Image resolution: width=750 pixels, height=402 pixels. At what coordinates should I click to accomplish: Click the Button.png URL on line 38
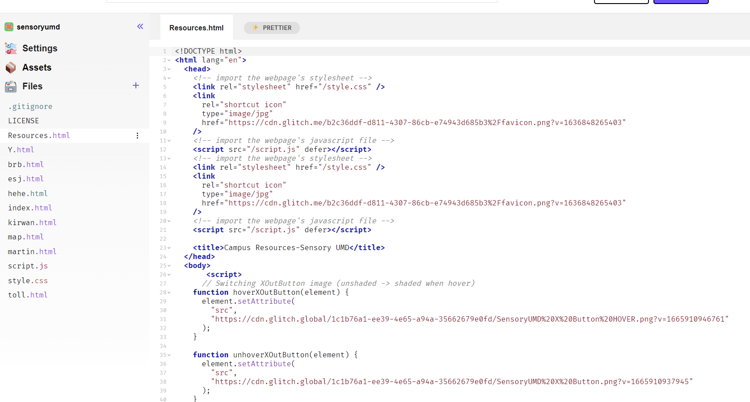click(452, 381)
